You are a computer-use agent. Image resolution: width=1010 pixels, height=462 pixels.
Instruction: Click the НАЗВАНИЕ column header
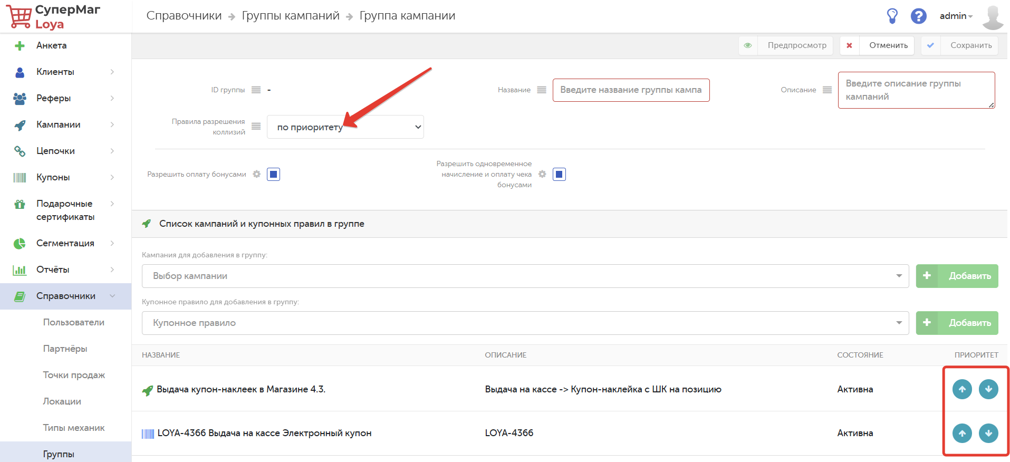coord(161,355)
